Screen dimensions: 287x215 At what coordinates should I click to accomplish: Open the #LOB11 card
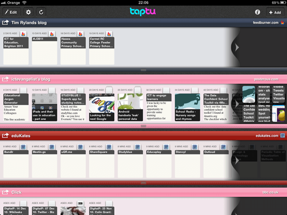pos(44,50)
